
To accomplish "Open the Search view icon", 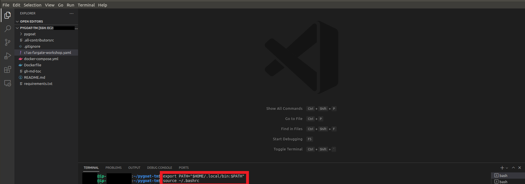I will [8, 29].
